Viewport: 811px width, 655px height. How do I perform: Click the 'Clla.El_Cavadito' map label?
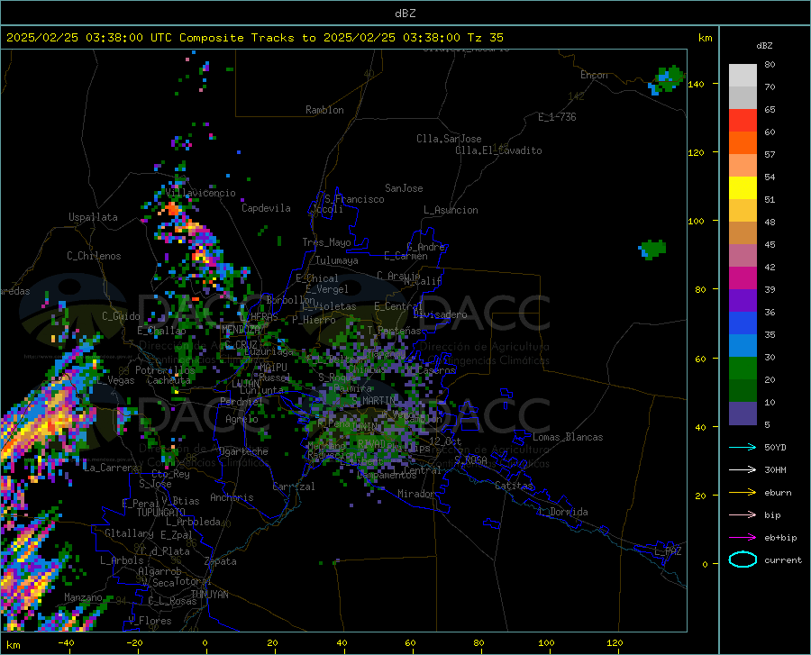tap(498, 150)
